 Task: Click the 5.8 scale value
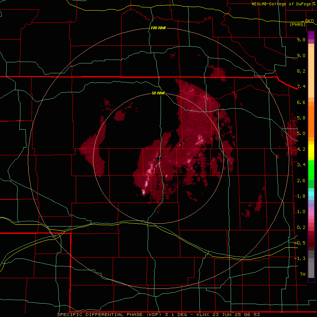[301, 118]
